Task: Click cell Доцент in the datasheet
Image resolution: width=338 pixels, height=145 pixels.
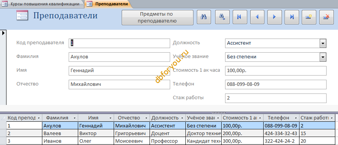Action: point(168,134)
